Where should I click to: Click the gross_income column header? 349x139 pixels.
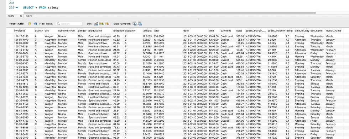276,31
